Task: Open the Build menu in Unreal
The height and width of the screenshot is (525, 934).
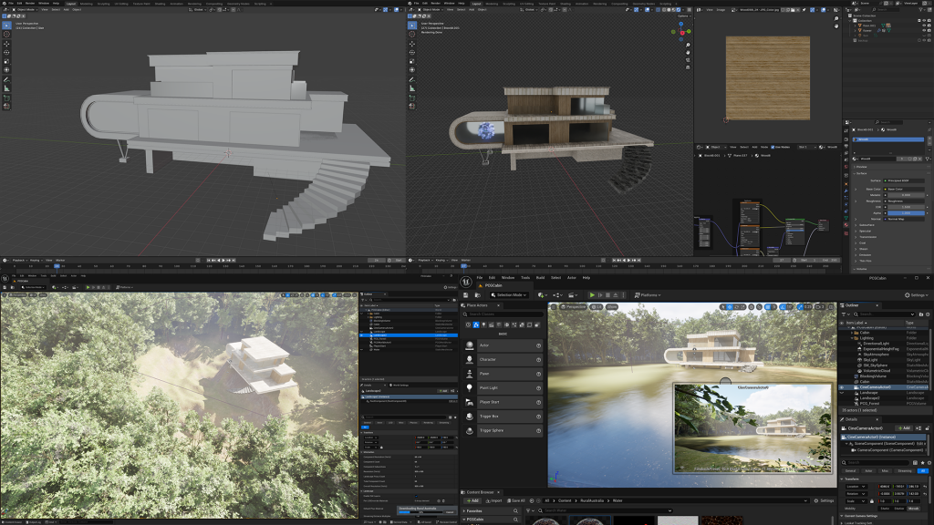Action: point(540,277)
